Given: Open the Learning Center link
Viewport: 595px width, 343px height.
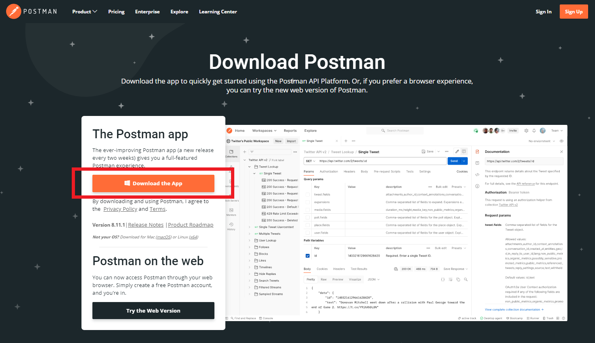Looking at the screenshot, I should click(x=218, y=12).
